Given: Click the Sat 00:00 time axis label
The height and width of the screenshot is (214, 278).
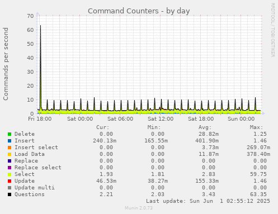Looking at the screenshot, I should (80, 119).
